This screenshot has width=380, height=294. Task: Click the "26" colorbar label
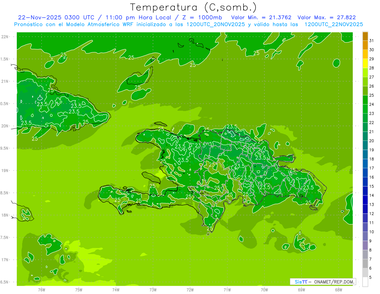(x=372, y=86)
